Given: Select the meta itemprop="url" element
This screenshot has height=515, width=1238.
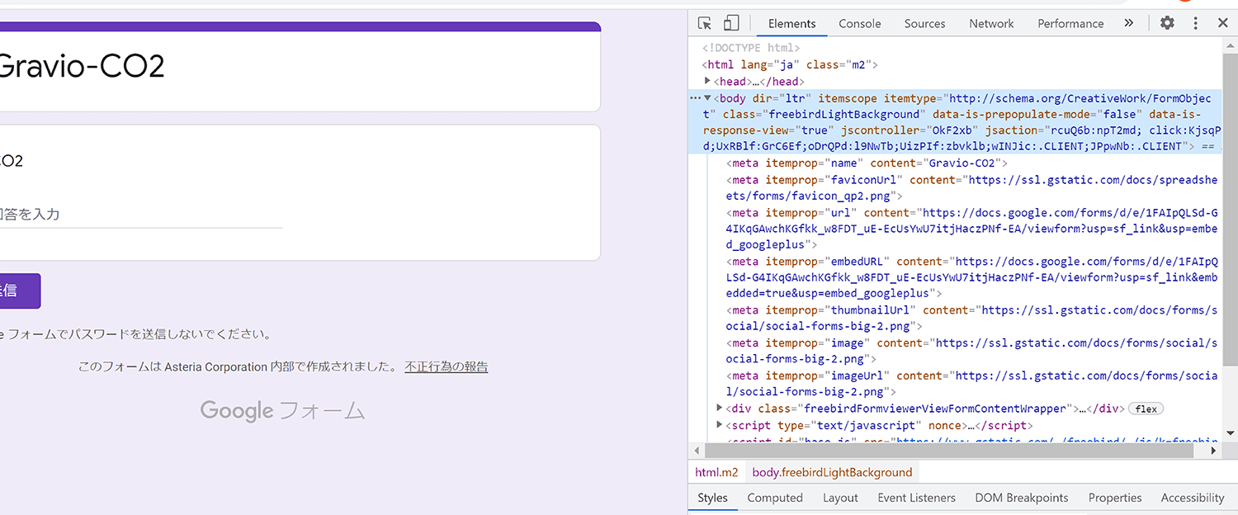Looking at the screenshot, I should [x=971, y=229].
